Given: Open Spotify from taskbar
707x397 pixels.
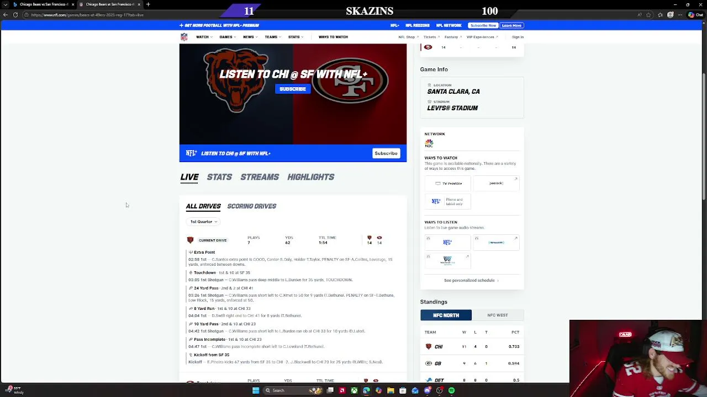Looking at the screenshot, I should pos(451,390).
